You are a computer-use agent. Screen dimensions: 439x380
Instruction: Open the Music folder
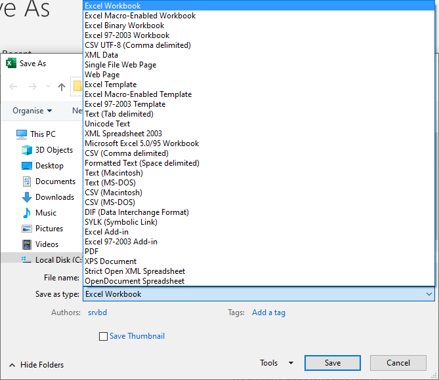[x=39, y=213]
